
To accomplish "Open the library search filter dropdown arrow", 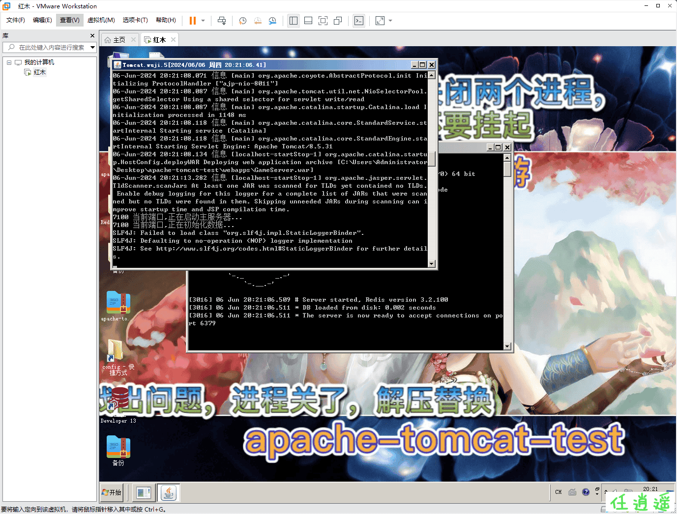I will click(92, 47).
